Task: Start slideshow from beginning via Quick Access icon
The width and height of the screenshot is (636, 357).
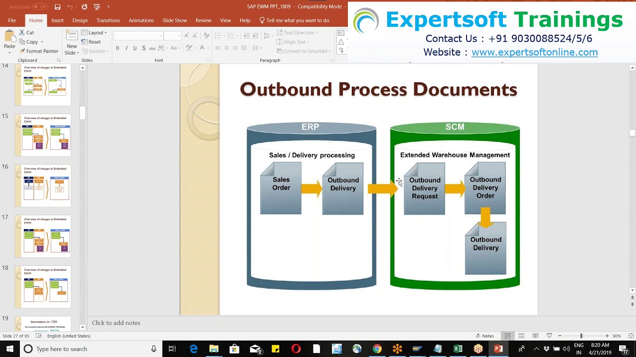Action: point(97,7)
